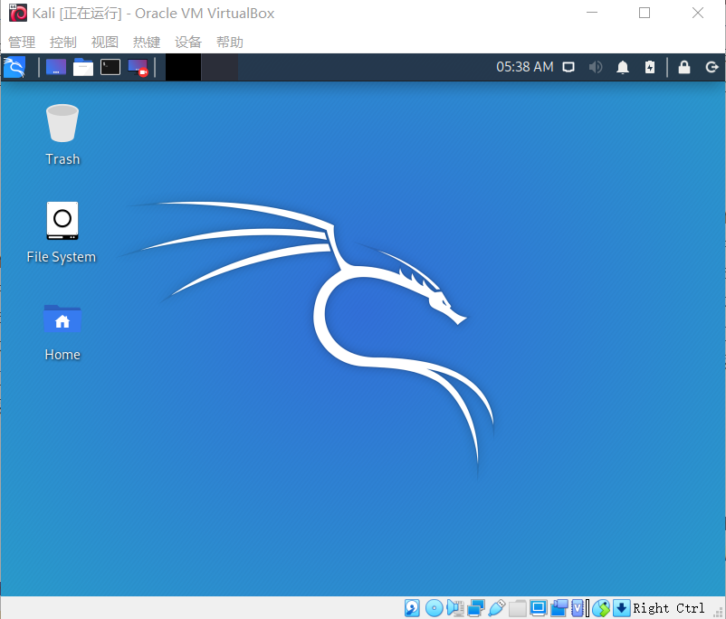
Task: Toggle notifications via the bell icon
Action: pos(623,66)
